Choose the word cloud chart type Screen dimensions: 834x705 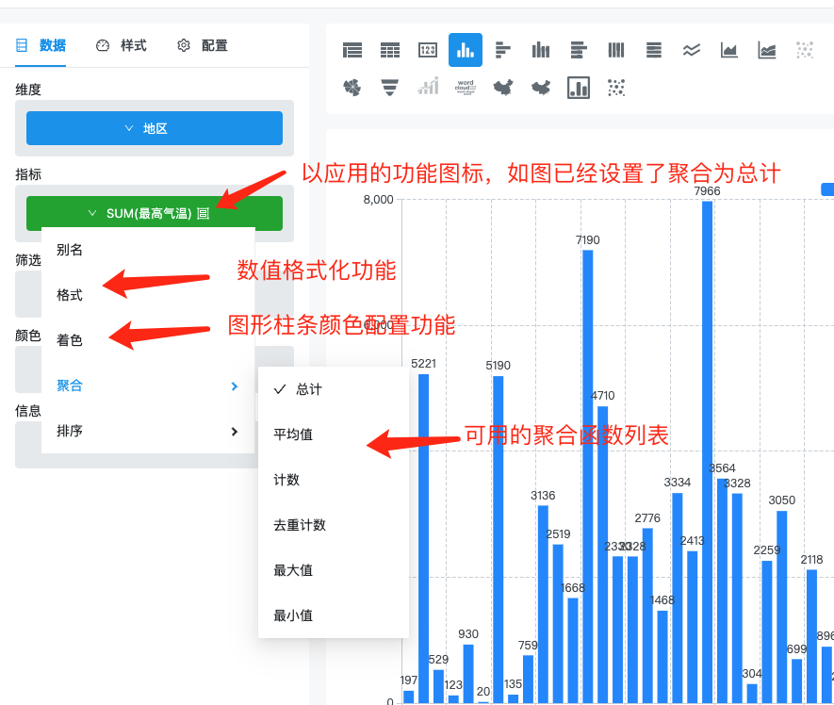pyautogui.click(x=465, y=87)
